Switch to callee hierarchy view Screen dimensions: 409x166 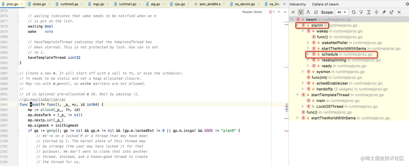308,12
